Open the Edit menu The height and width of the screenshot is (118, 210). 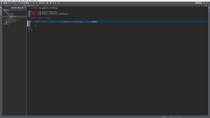coord(4,1)
